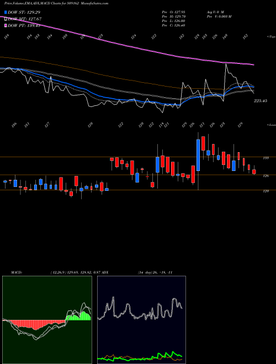Click the blue DOW ST legend swatch

pos(6,12)
